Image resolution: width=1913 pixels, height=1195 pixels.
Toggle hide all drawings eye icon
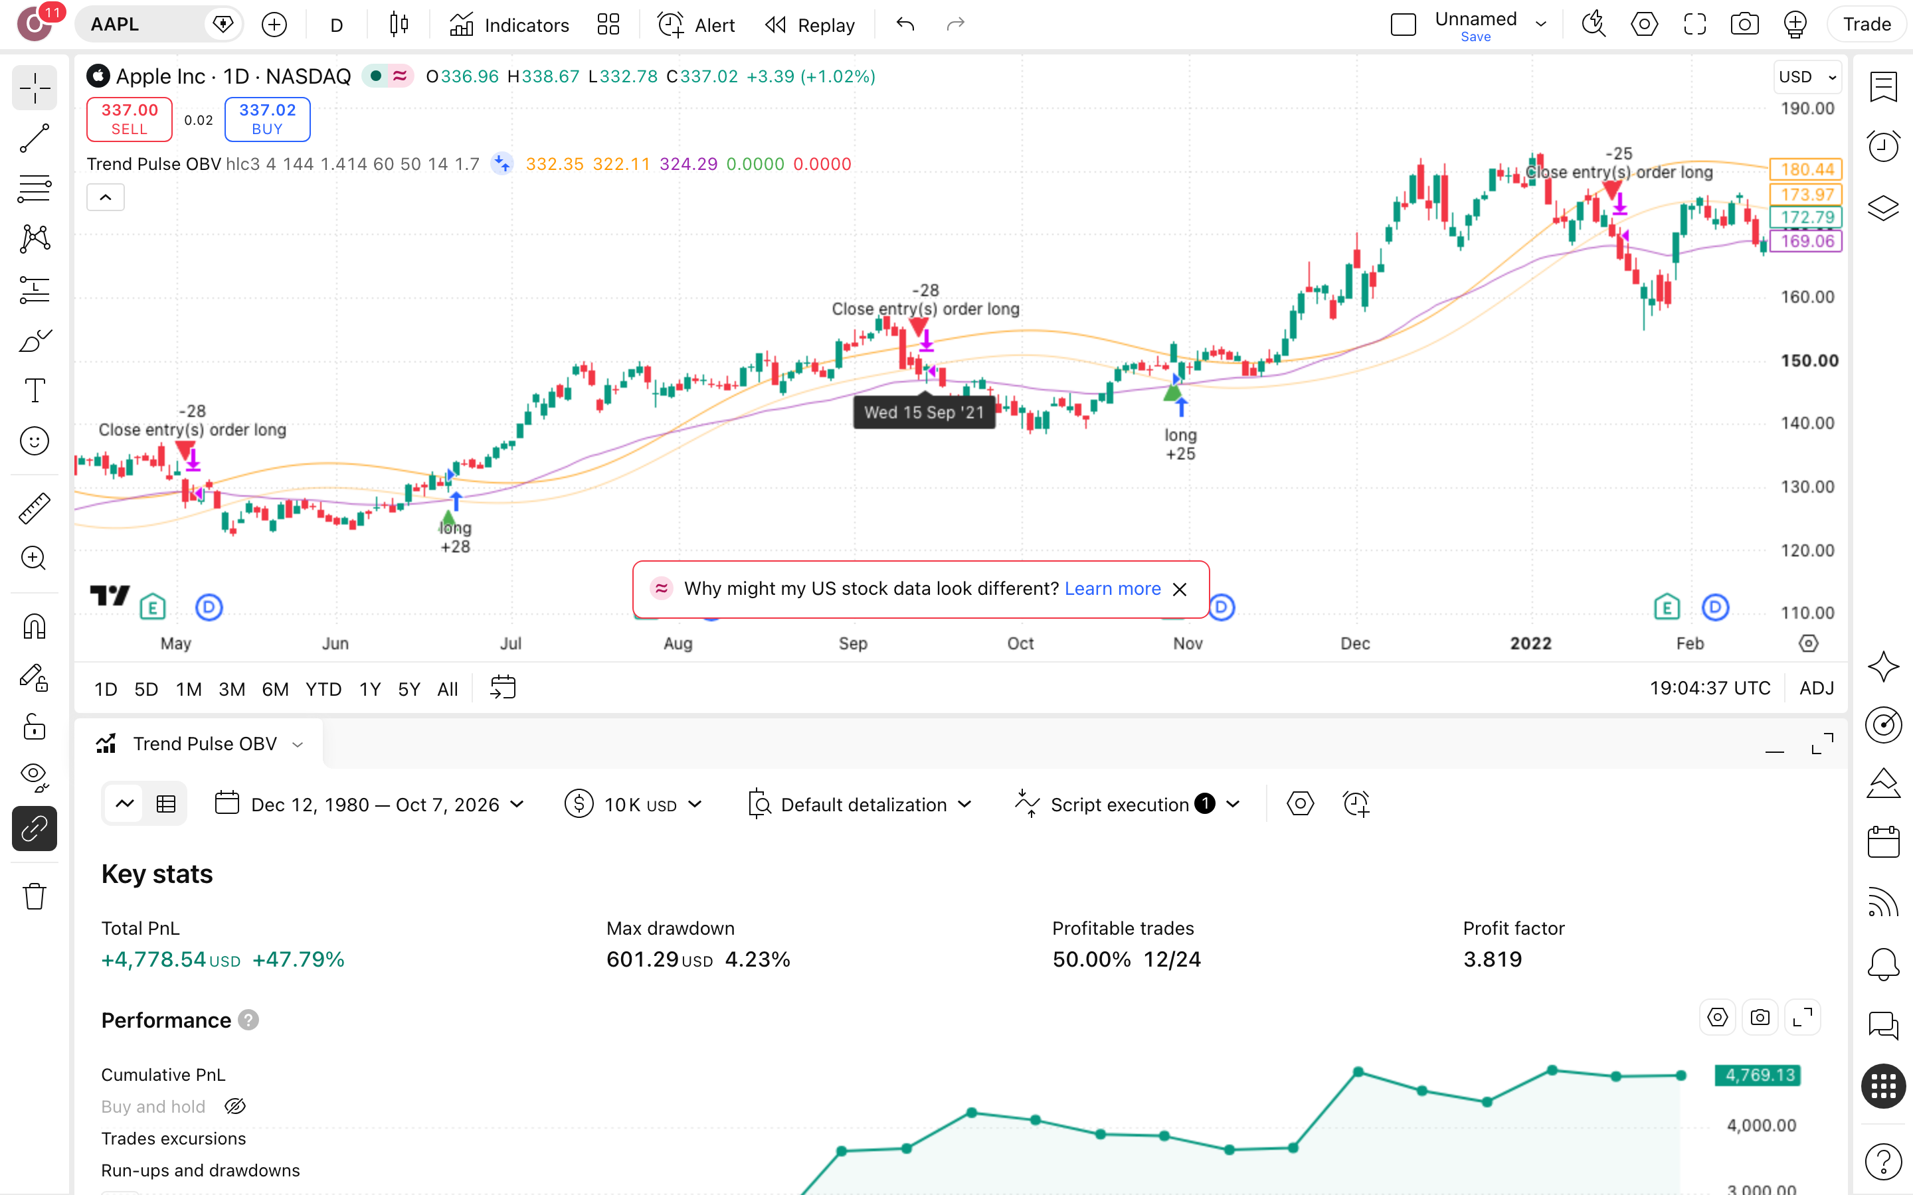coord(34,777)
